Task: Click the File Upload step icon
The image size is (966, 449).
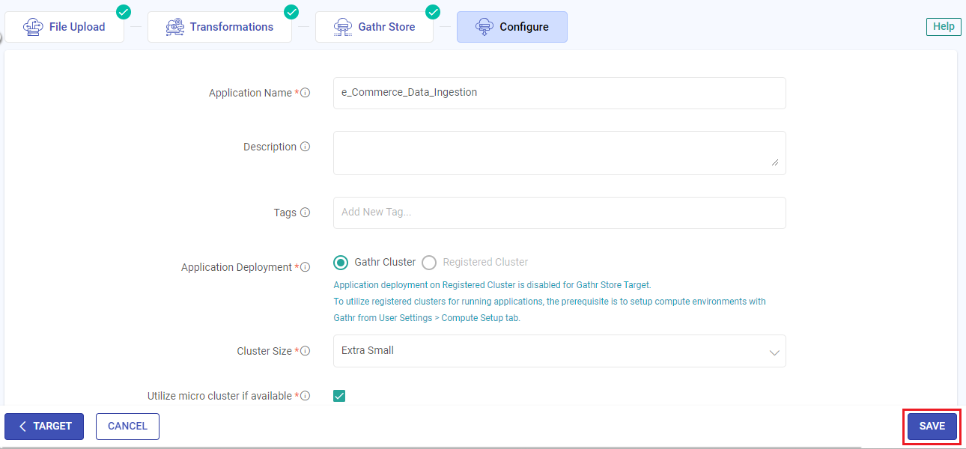Action: coord(33,27)
